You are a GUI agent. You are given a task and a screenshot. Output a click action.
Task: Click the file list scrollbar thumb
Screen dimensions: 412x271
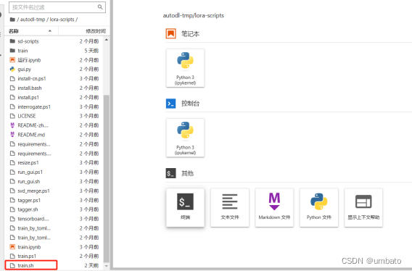tap(107, 178)
